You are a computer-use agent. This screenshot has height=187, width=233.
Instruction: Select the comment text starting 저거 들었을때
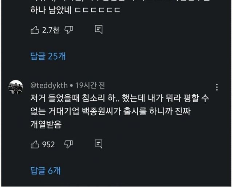[x=120, y=111]
